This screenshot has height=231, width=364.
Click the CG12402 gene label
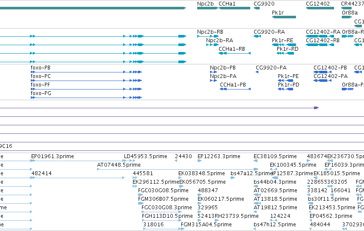(x=318, y=4)
